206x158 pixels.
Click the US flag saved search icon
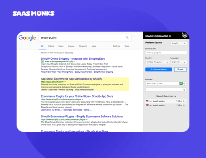point(147,101)
